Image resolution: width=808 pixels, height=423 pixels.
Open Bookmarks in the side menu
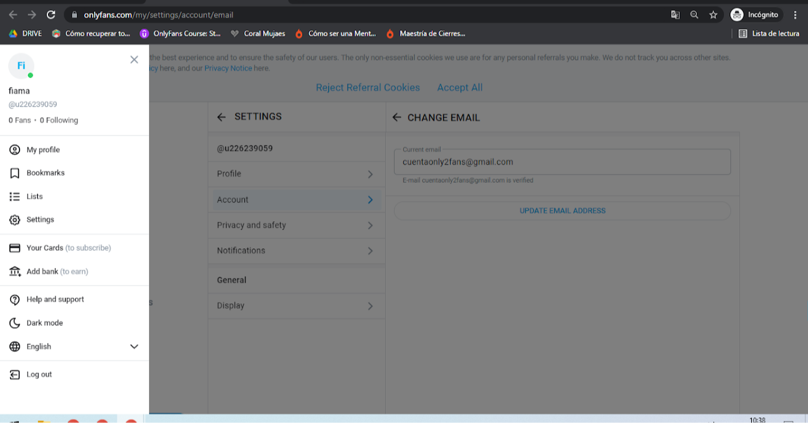point(45,173)
